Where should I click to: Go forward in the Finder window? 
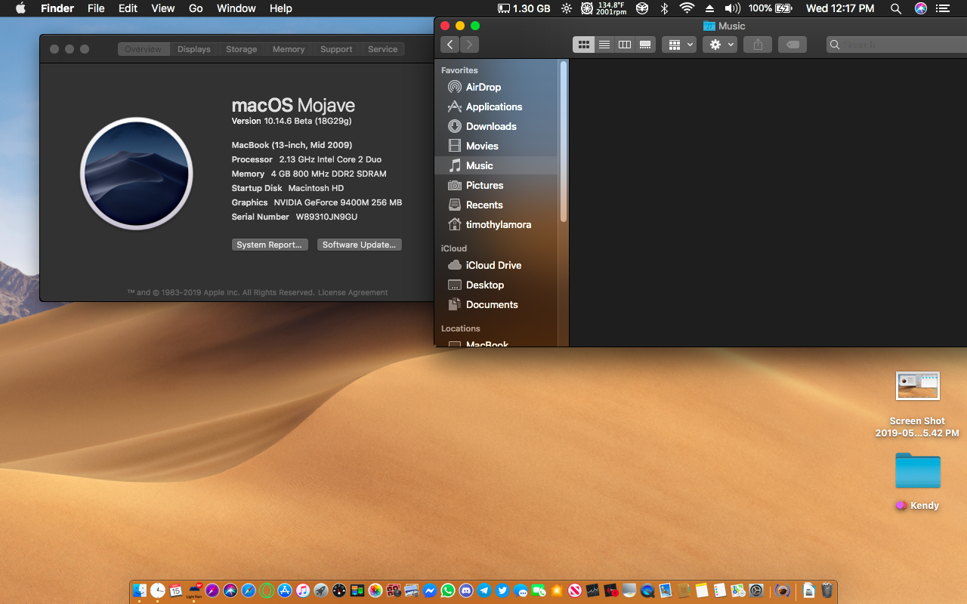point(469,45)
